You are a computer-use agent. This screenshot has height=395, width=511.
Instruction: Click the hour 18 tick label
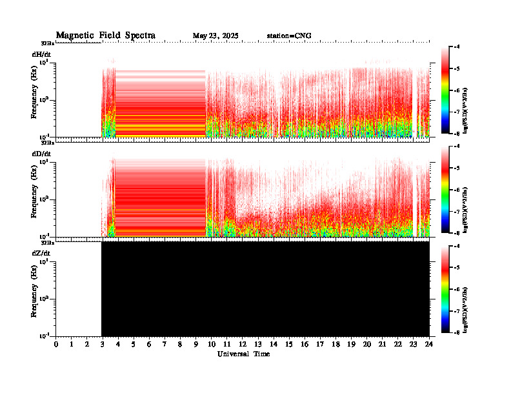click(336, 345)
